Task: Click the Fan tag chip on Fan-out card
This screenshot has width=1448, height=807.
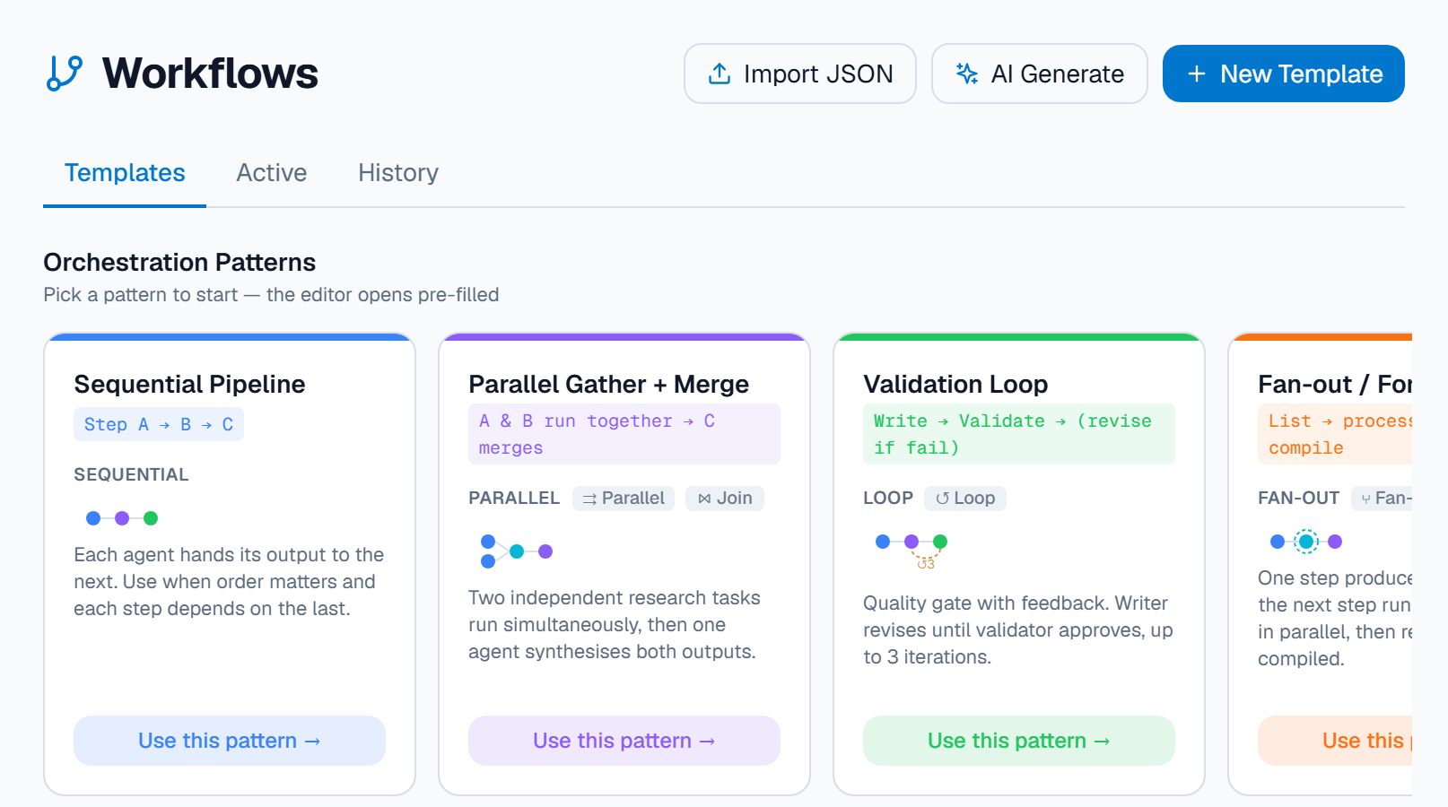Action: coord(1383,499)
